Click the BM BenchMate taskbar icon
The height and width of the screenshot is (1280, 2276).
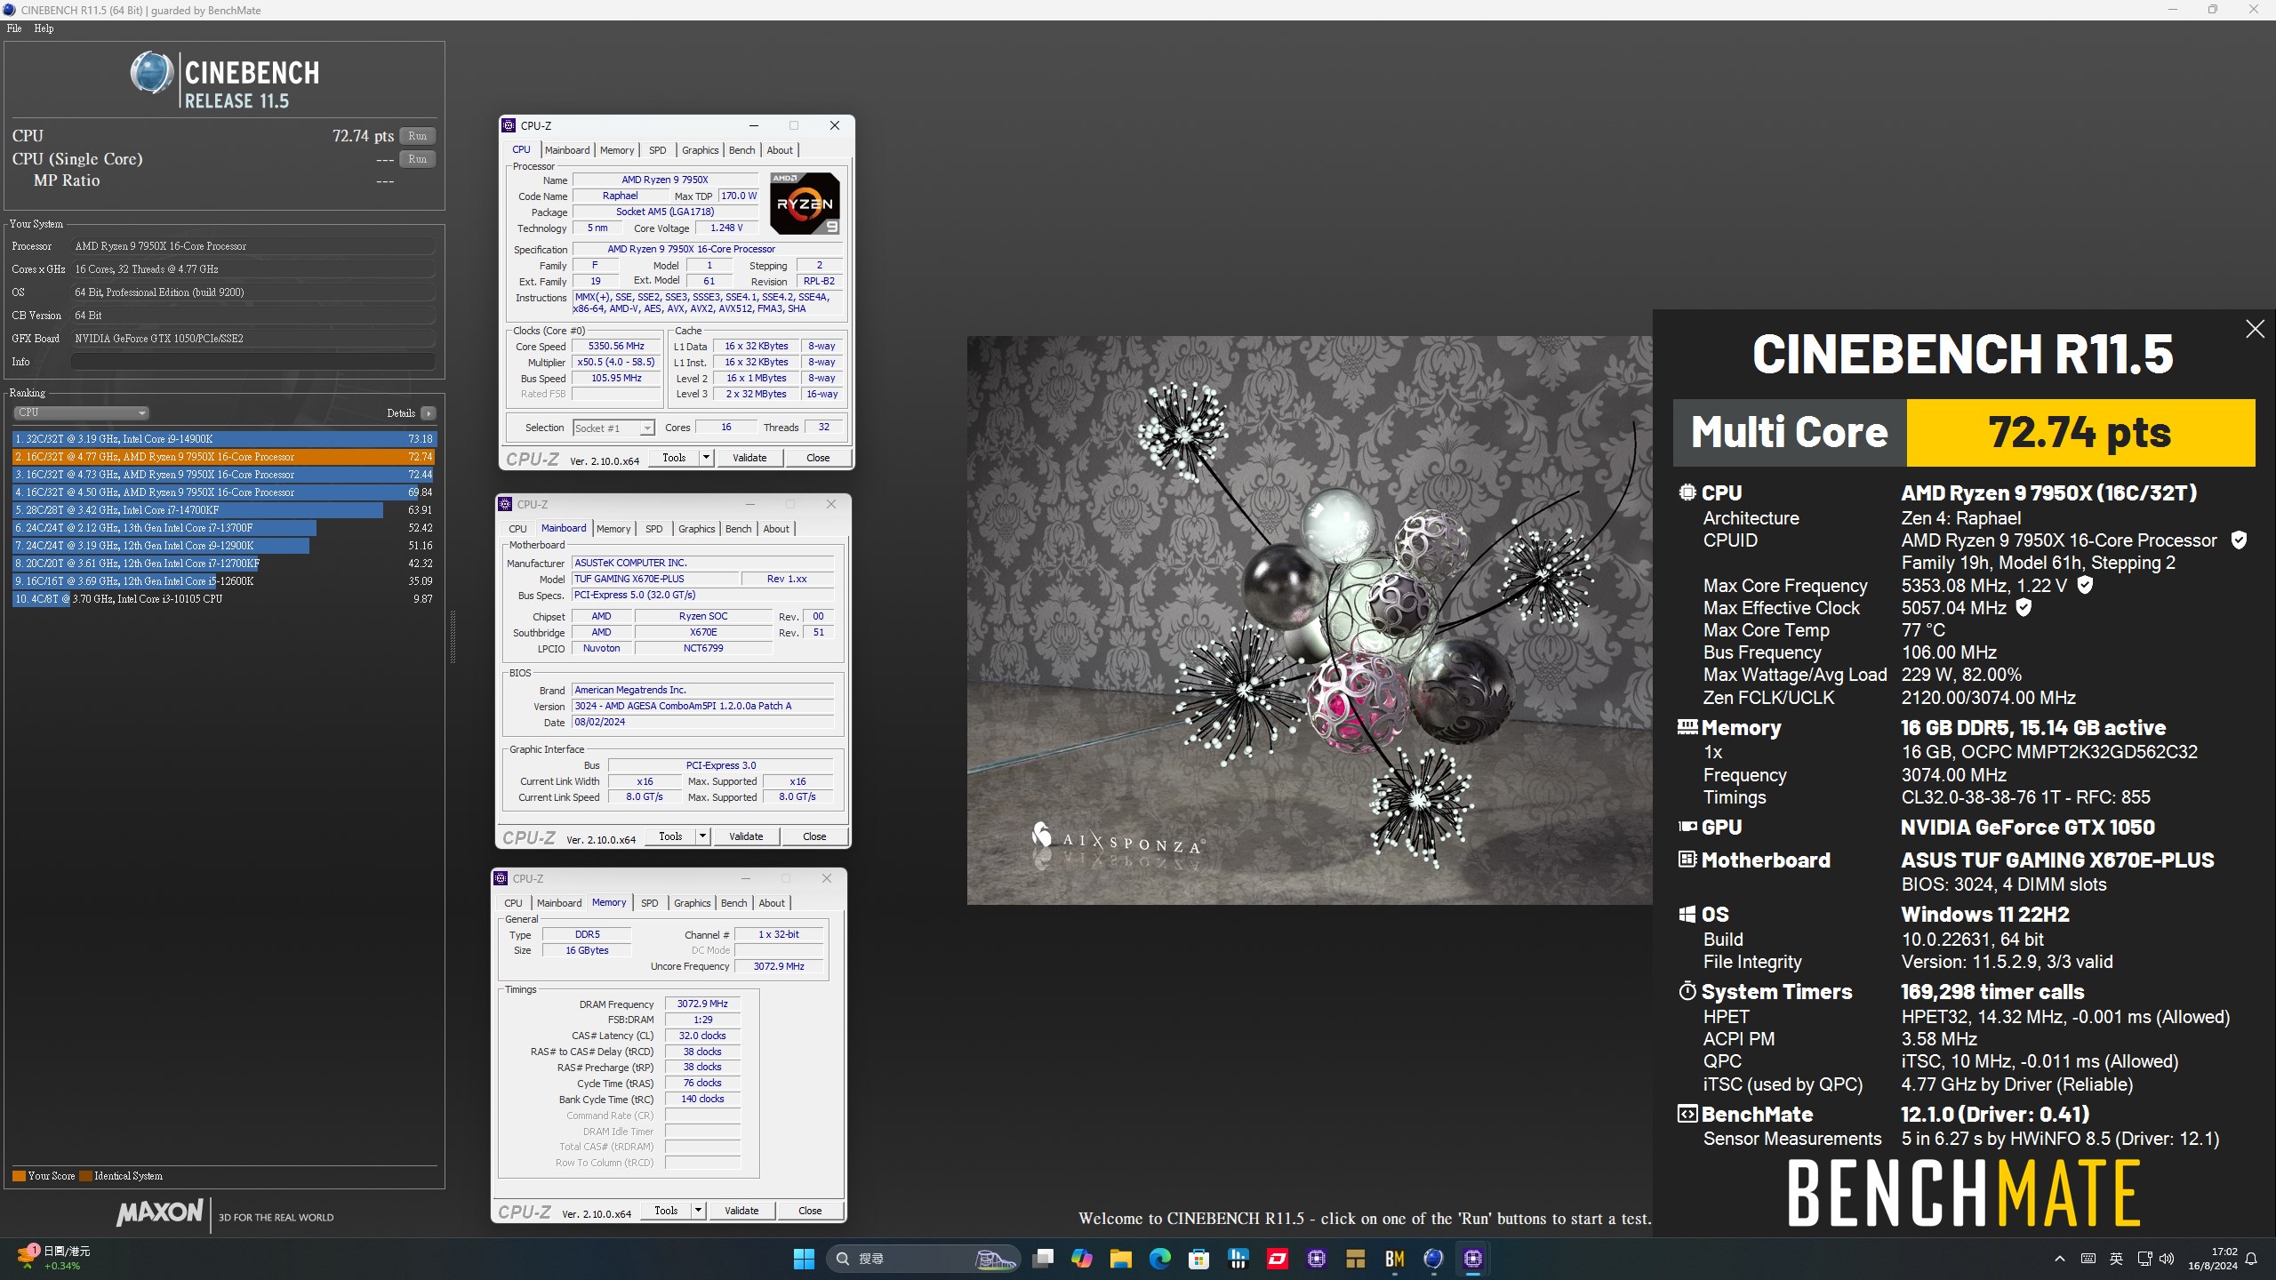pyautogui.click(x=1395, y=1259)
